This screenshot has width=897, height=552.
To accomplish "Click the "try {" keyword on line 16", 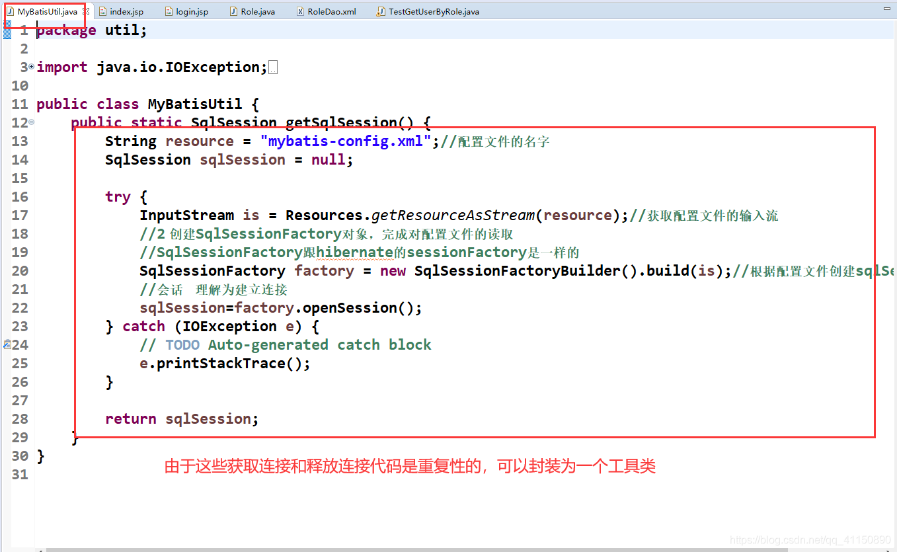I will (126, 196).
